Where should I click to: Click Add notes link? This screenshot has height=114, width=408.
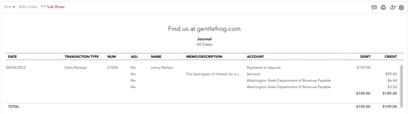pos(28,7)
